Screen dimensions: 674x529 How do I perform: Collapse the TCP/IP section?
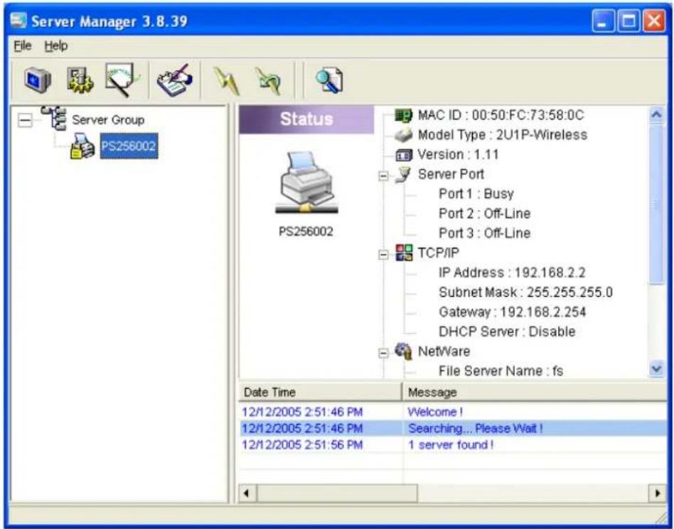(x=383, y=255)
